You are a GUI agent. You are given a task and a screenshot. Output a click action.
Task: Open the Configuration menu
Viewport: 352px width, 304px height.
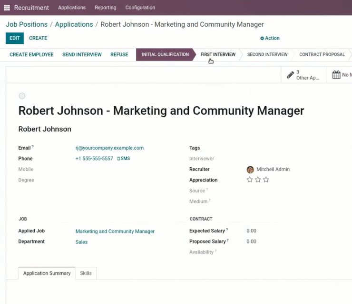(140, 8)
